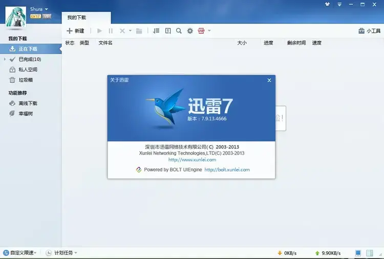The image size is (384, 259).
Task: Click the upload speed 9.90KB/s indicator
Action: [328, 253]
